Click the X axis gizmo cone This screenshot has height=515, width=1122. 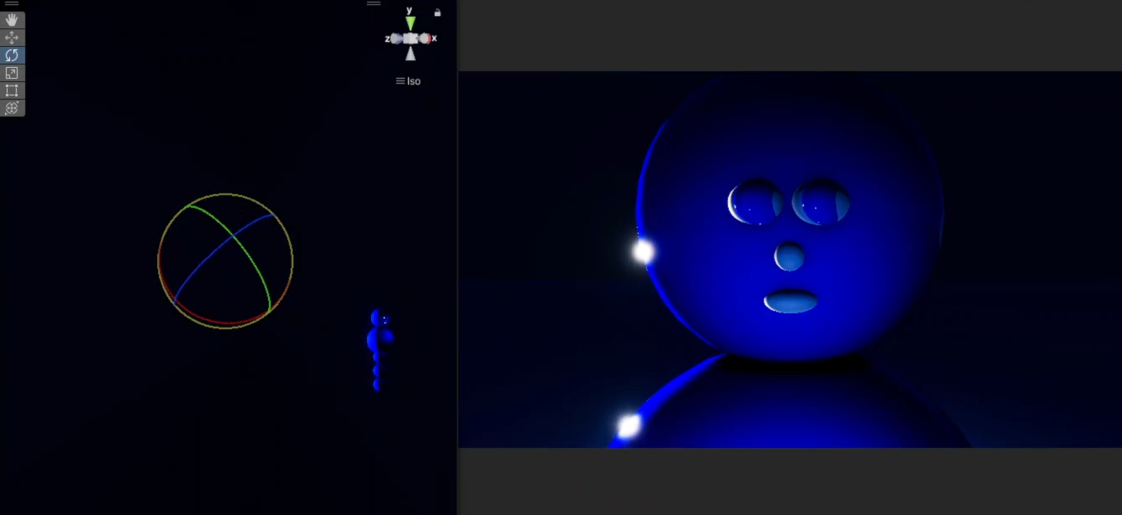[425, 39]
